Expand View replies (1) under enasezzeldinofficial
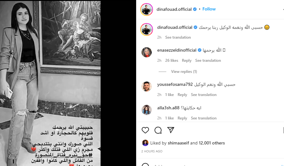 [184, 72]
